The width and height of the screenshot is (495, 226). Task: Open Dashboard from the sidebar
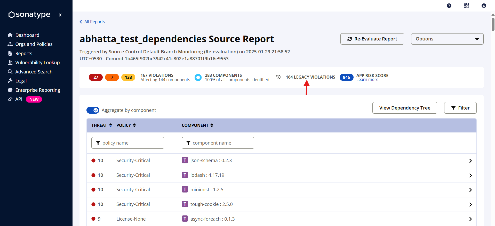(x=27, y=35)
